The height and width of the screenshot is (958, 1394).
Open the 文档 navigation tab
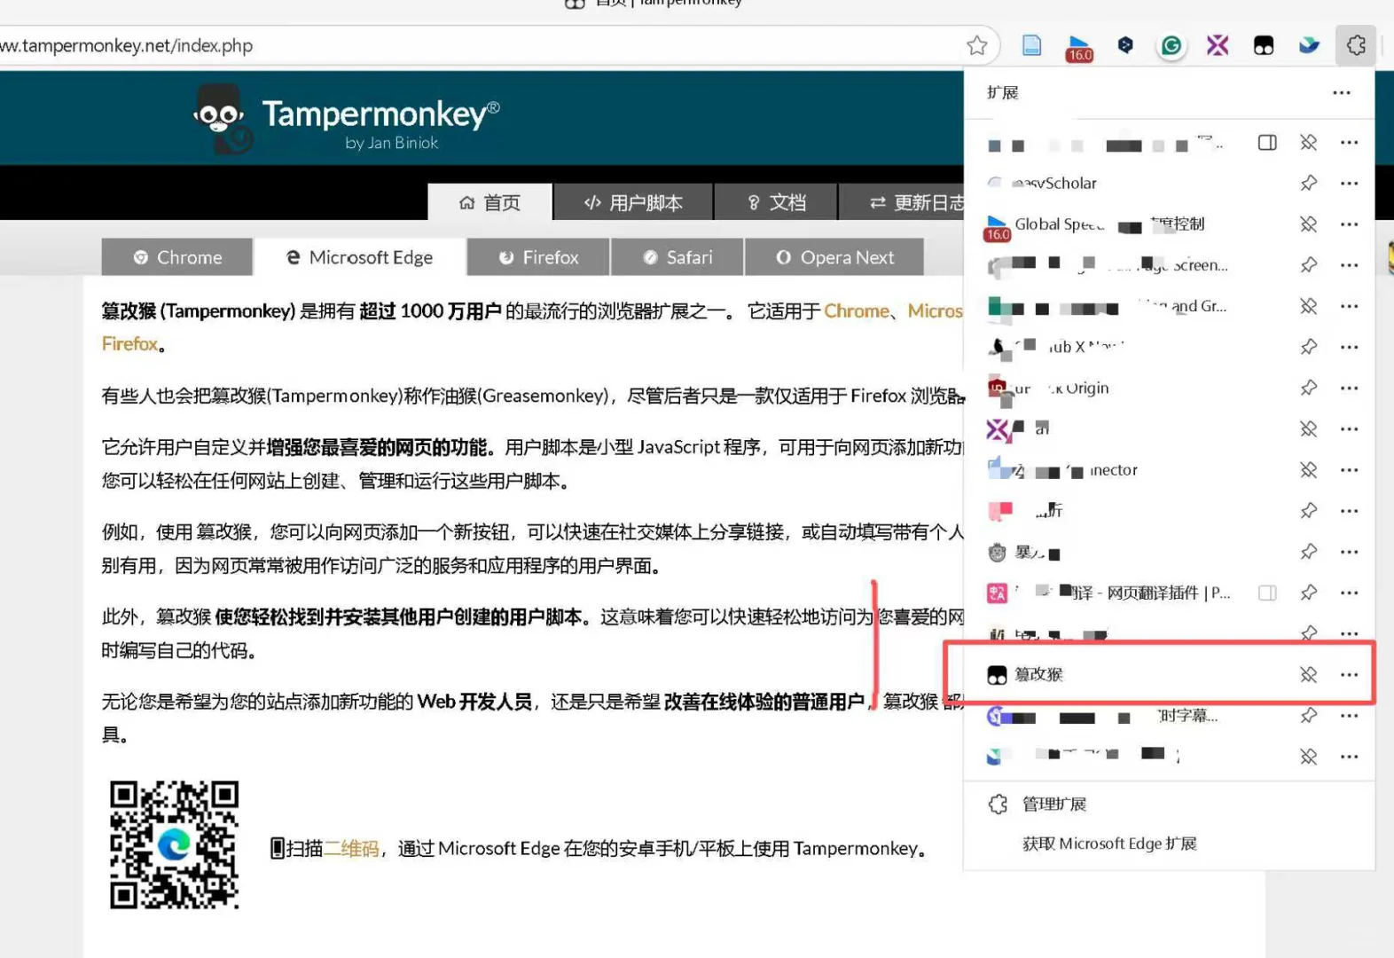point(776,203)
